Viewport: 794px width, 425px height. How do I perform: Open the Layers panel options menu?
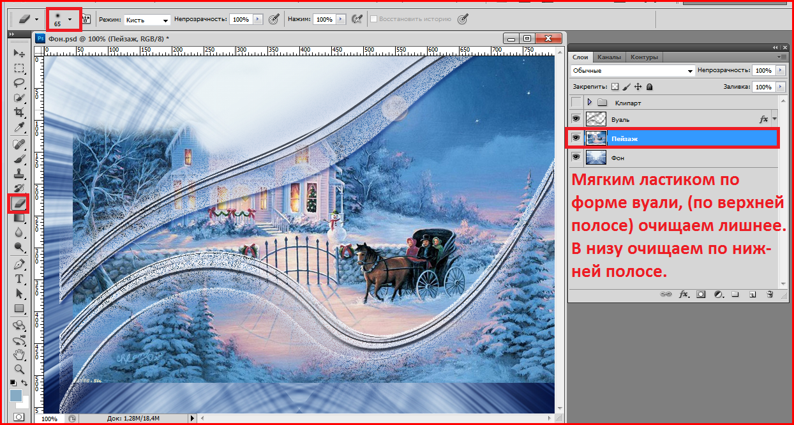(783, 57)
